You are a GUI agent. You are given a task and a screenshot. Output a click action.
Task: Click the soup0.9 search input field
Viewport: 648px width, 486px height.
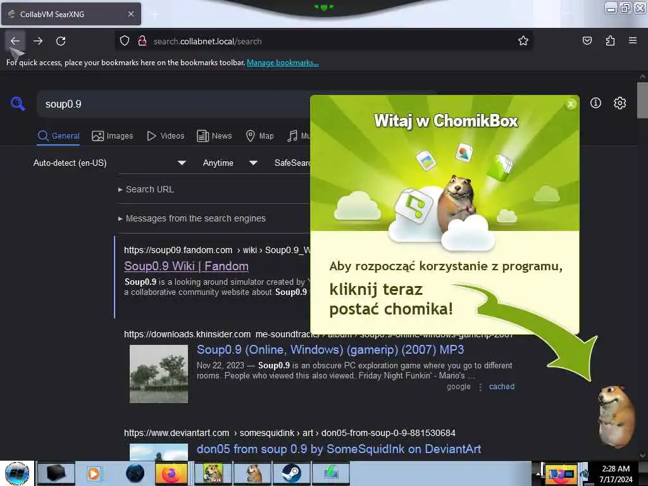(x=173, y=104)
